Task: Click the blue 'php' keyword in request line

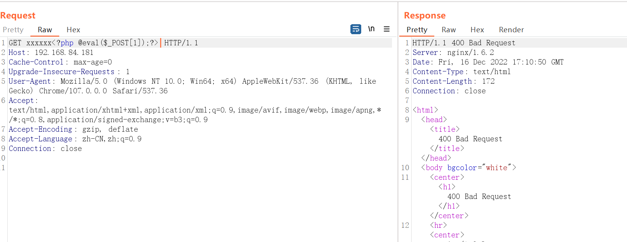Action: [x=67, y=43]
